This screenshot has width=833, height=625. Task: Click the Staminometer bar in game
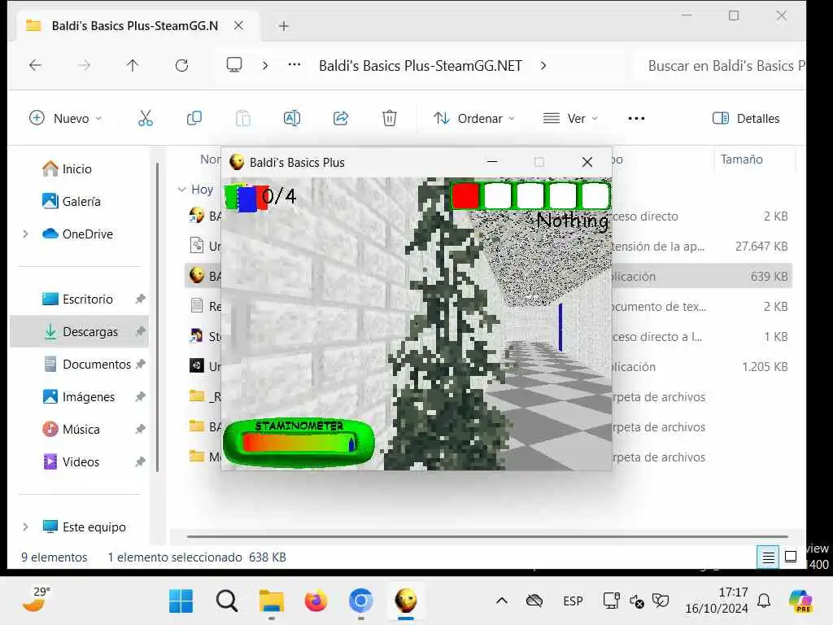[x=299, y=443]
